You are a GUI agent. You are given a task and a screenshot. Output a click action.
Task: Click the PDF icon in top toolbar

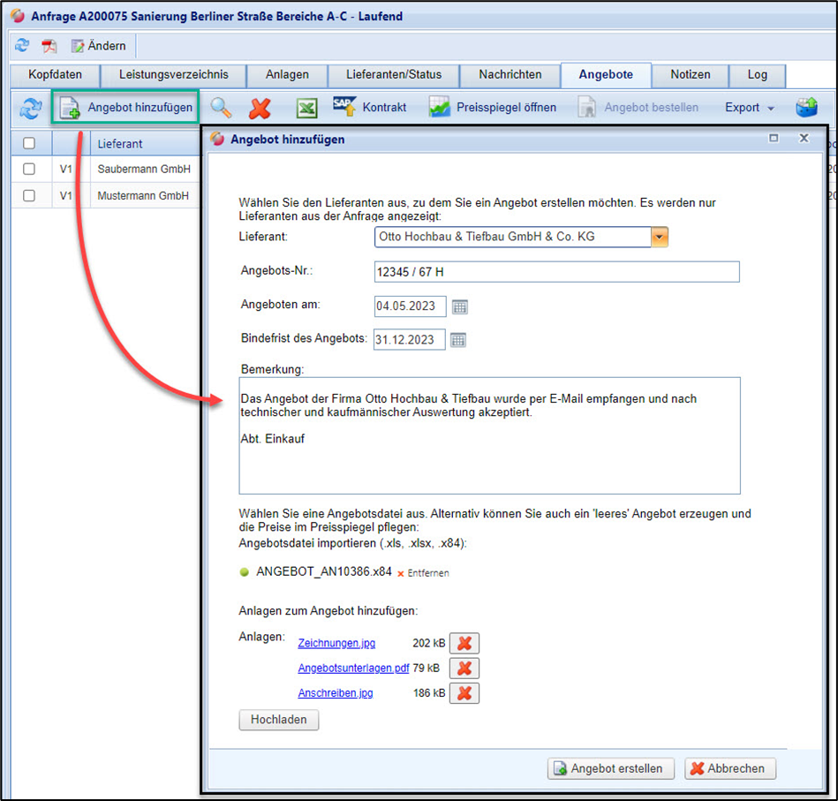pos(49,46)
